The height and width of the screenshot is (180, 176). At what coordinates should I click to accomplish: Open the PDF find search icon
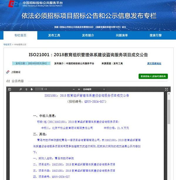coord(21,89)
